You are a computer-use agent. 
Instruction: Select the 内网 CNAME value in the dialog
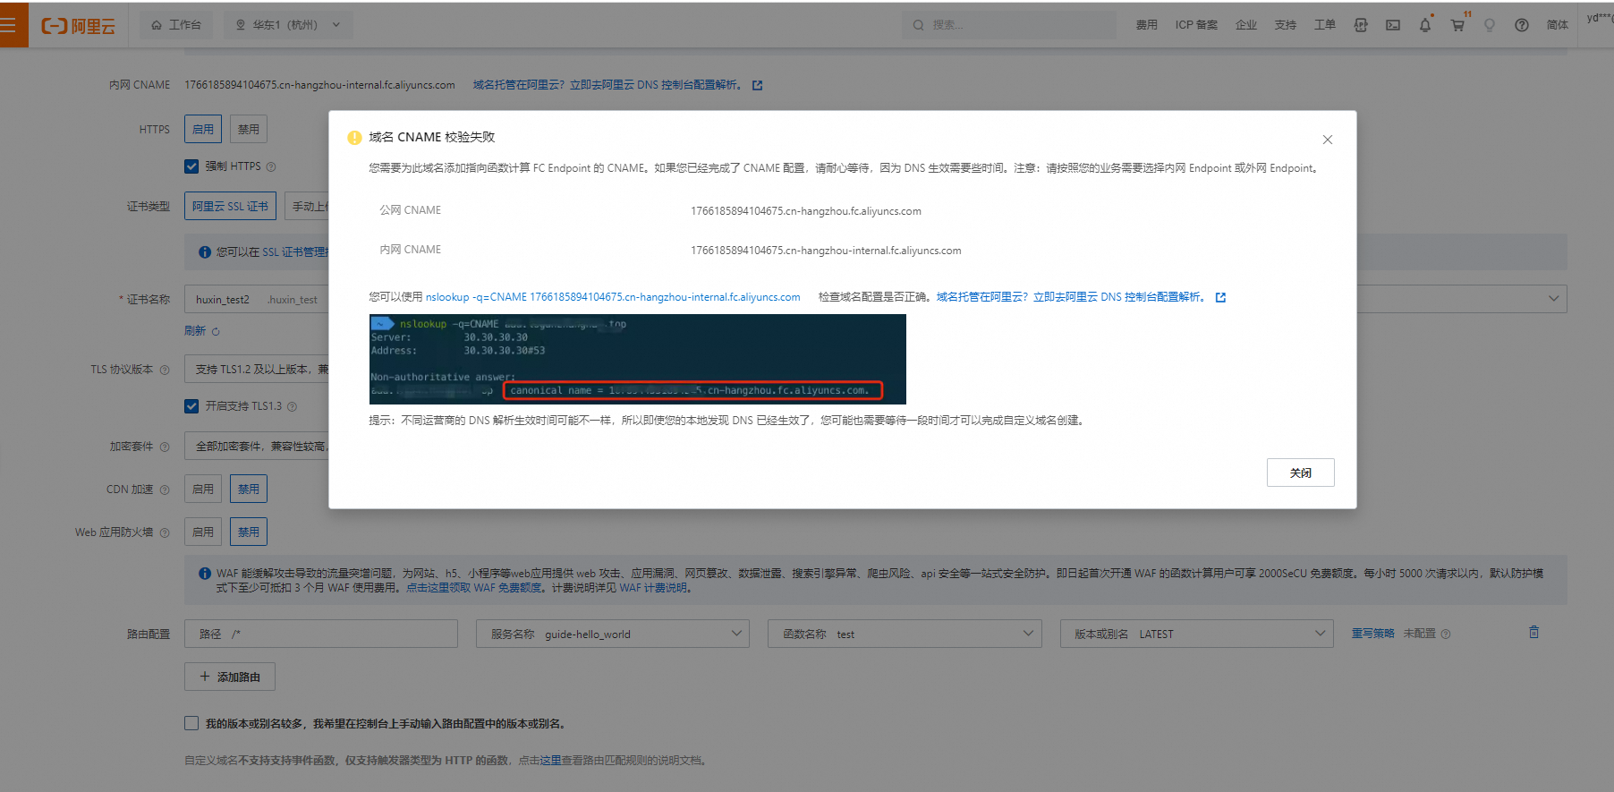(826, 251)
